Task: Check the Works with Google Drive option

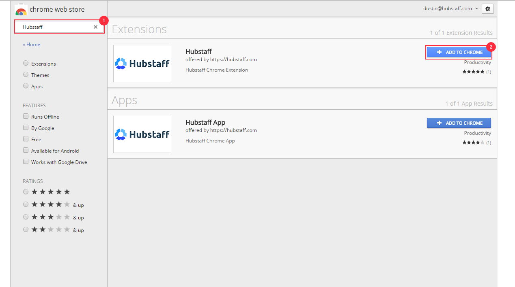Action: [x=26, y=162]
